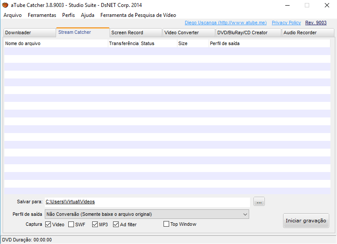Click the Iniciar gravação button
Image resolution: width=337 pixels, height=244 pixels.
click(306, 221)
